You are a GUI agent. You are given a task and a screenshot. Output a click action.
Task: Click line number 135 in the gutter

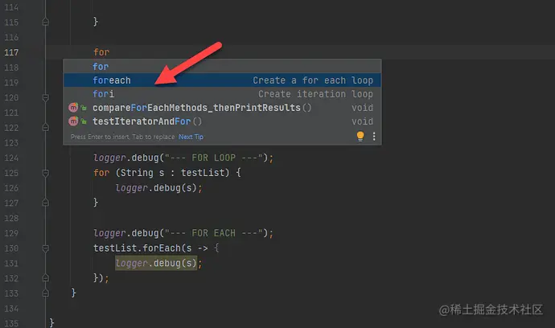(x=11, y=323)
